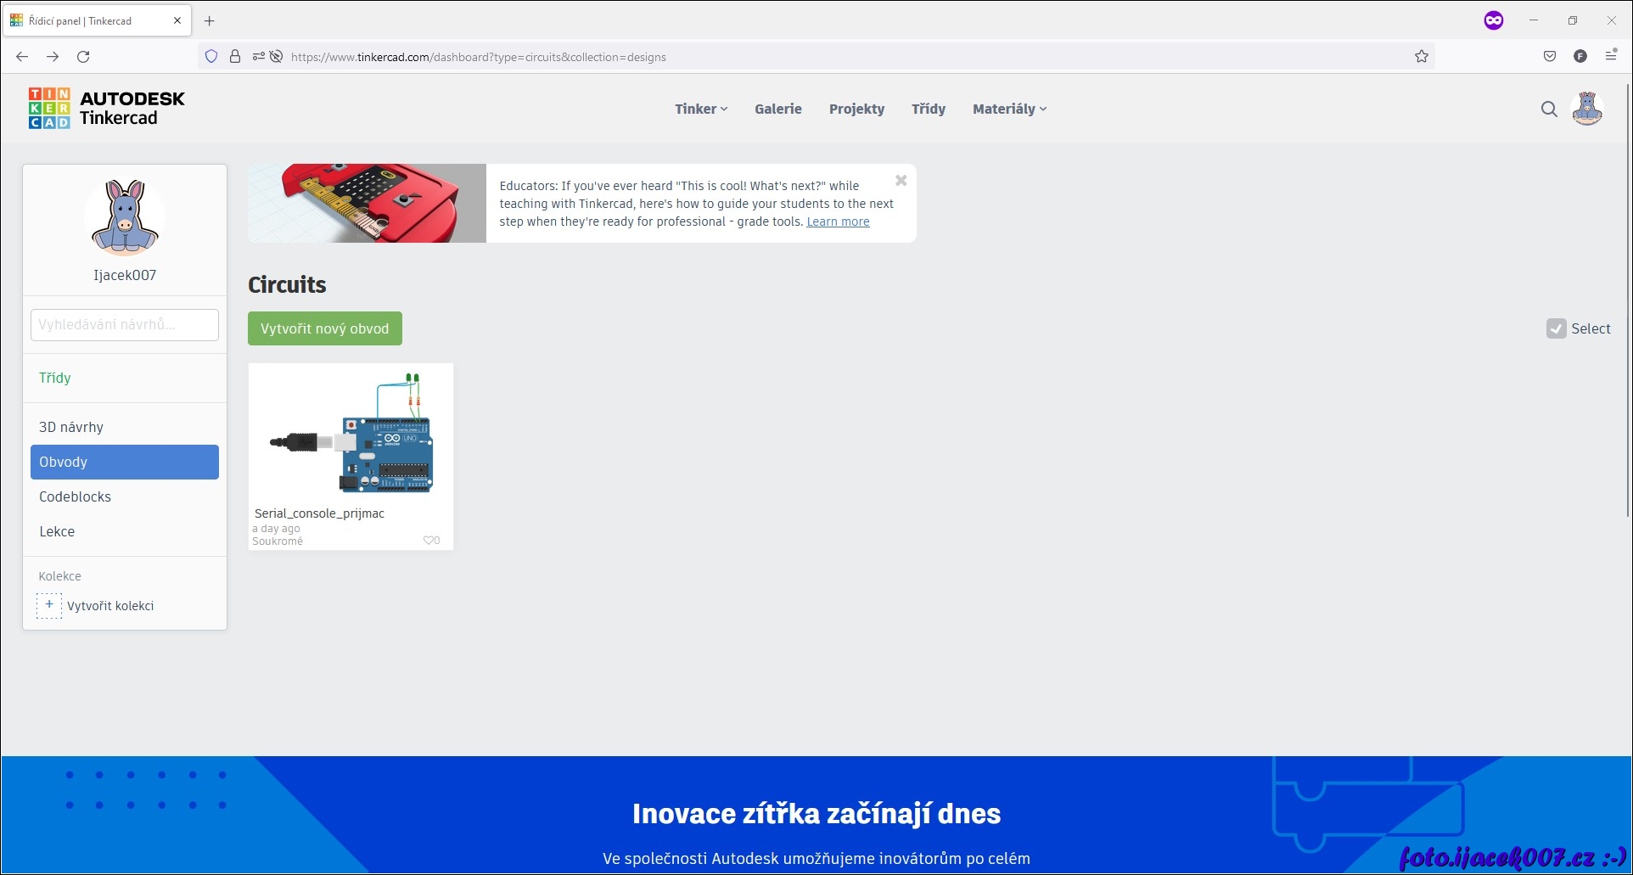Click the user avatar in top-right corner
Image resolution: width=1633 pixels, height=875 pixels.
click(1586, 109)
